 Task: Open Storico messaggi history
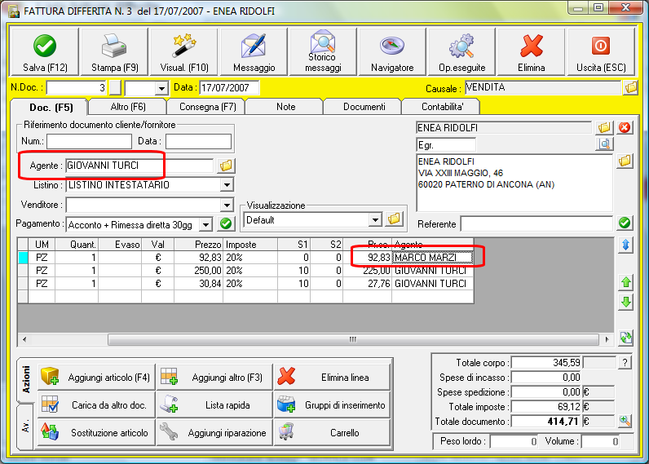point(323,52)
